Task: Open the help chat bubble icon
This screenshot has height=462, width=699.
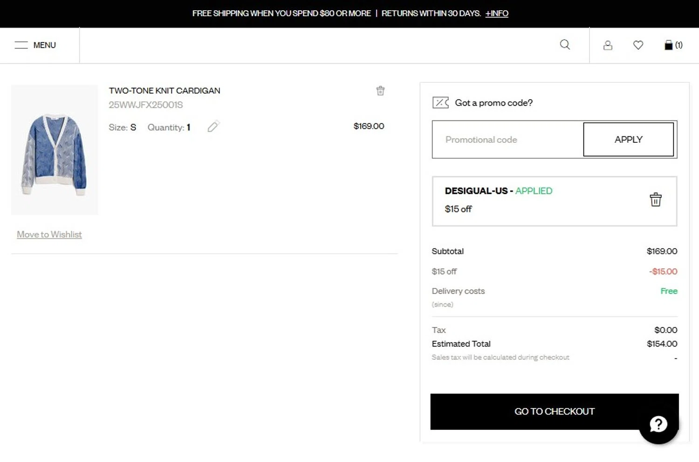Action: click(x=658, y=424)
